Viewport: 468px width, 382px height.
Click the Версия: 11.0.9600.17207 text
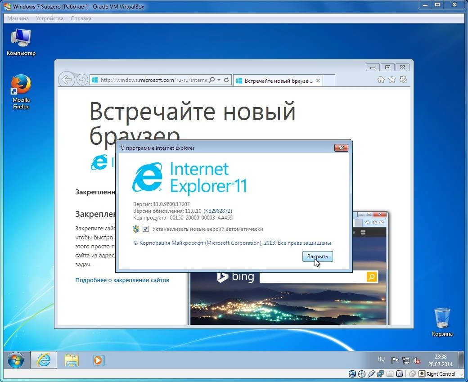[x=161, y=204]
